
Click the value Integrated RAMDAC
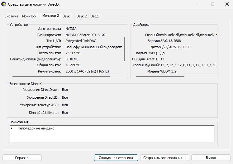pos(81,41)
